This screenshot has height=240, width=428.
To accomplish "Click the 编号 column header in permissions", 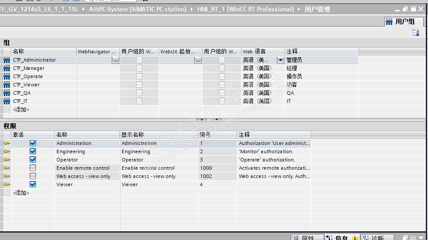I will tap(217, 135).
